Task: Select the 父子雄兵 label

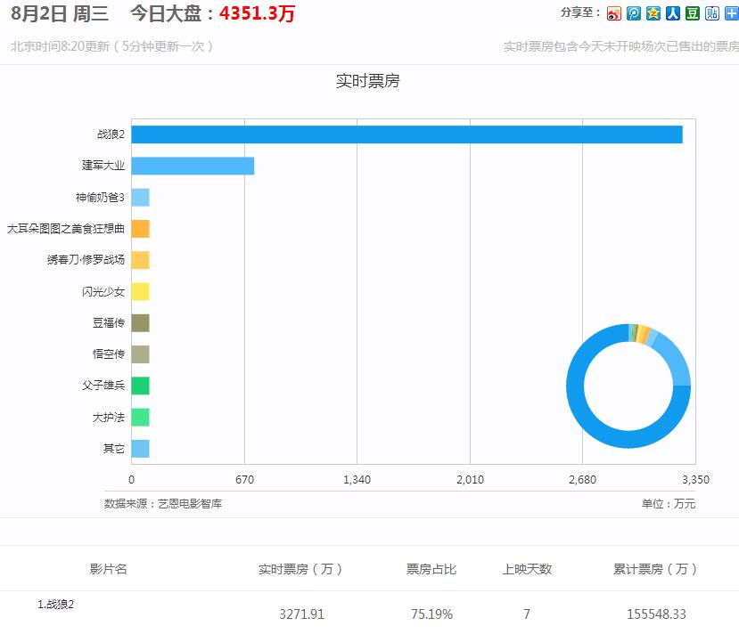Action: coord(103,386)
